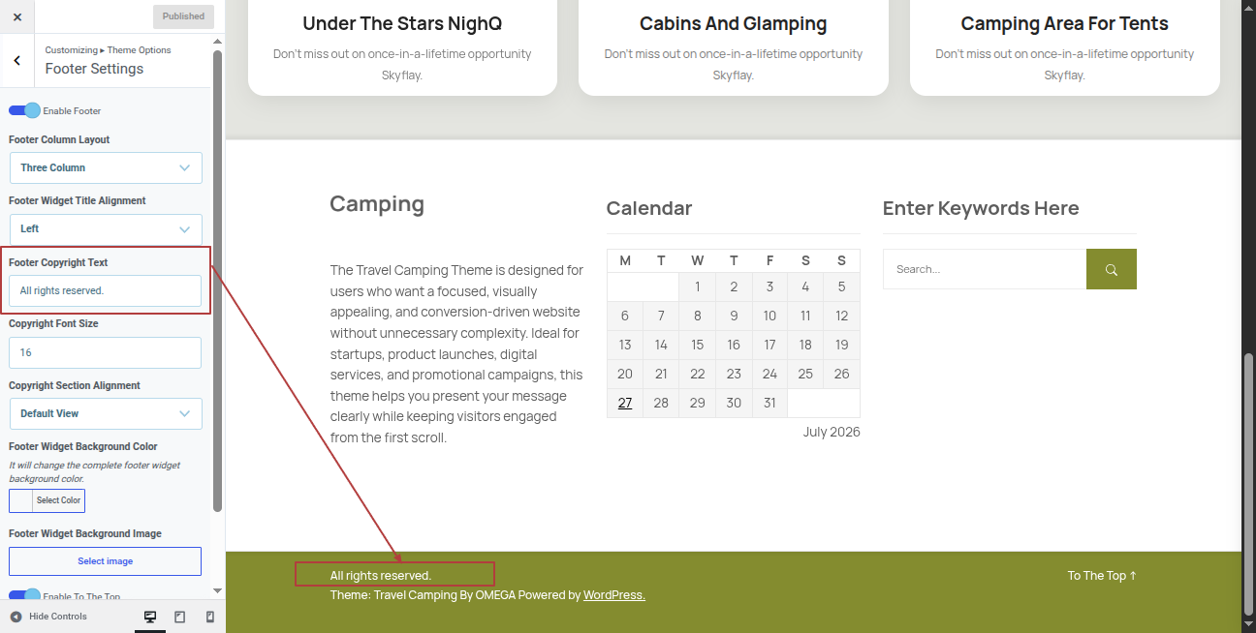Open the WordPress link in footer

[x=614, y=595]
